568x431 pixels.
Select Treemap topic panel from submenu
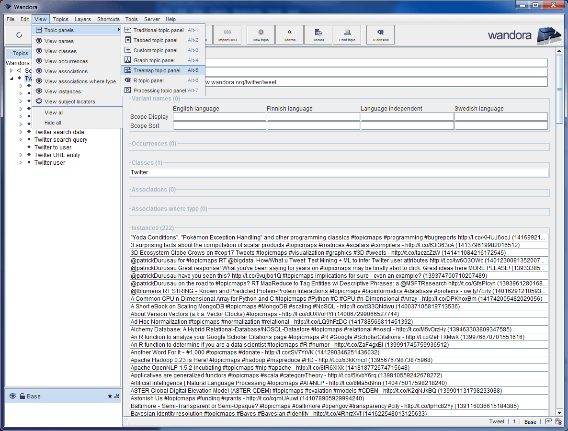tap(157, 70)
